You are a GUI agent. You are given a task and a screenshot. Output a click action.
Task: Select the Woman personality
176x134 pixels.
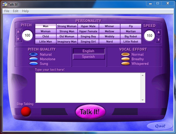[x=46, y=31]
